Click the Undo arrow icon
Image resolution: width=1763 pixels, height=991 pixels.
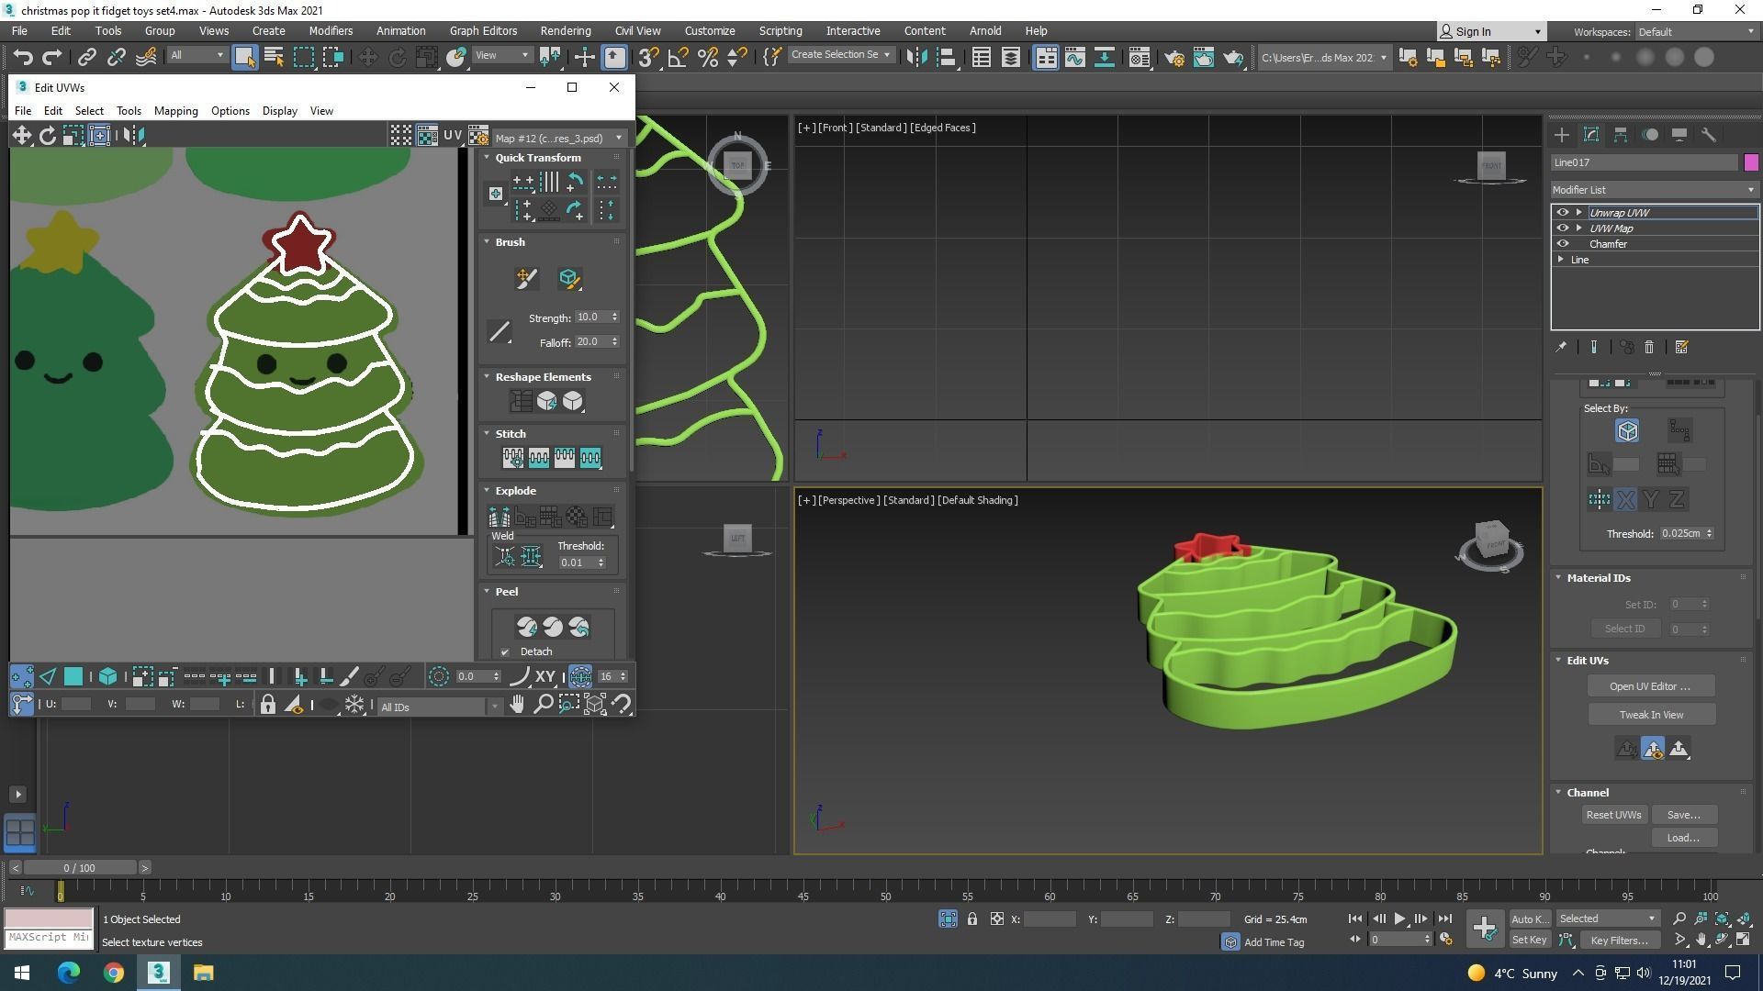[23, 57]
